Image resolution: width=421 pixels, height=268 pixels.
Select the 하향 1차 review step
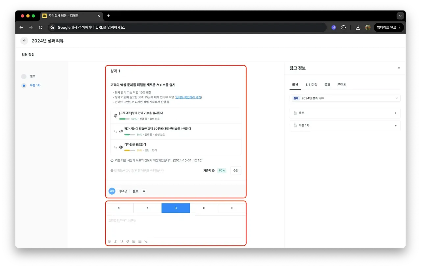pyautogui.click(x=35, y=86)
